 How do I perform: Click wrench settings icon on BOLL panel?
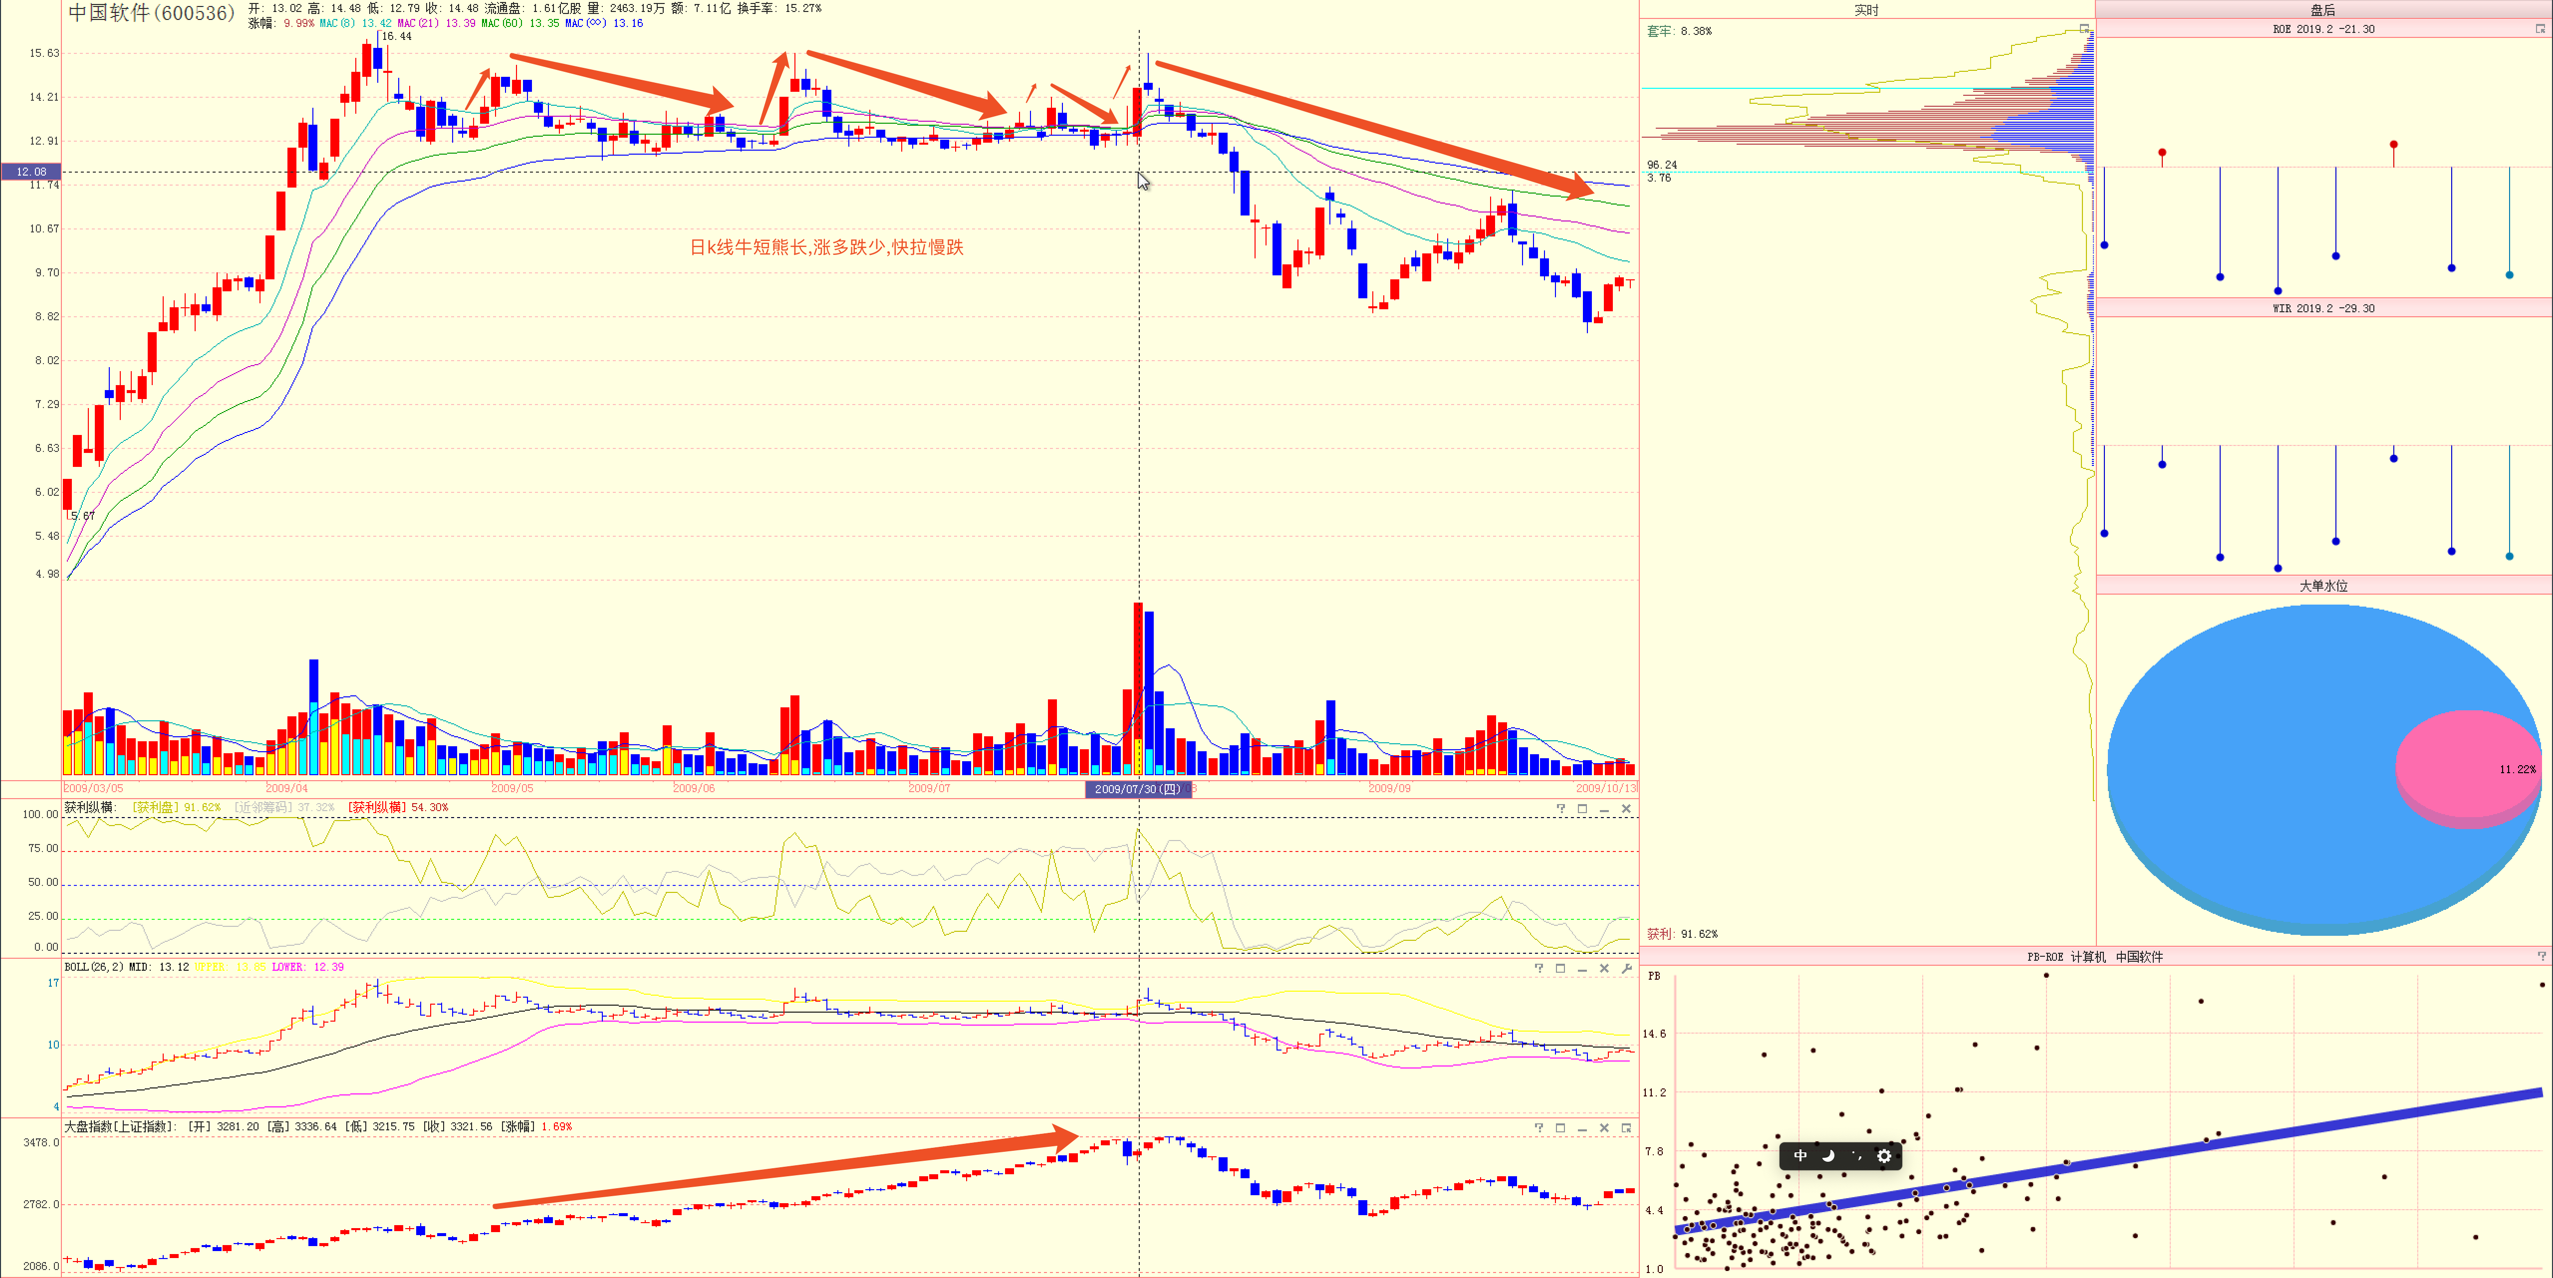(x=1626, y=968)
